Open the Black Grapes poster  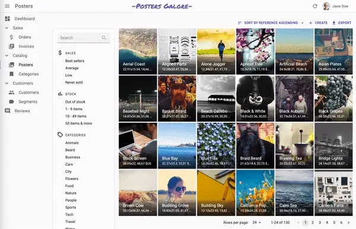click(333, 98)
